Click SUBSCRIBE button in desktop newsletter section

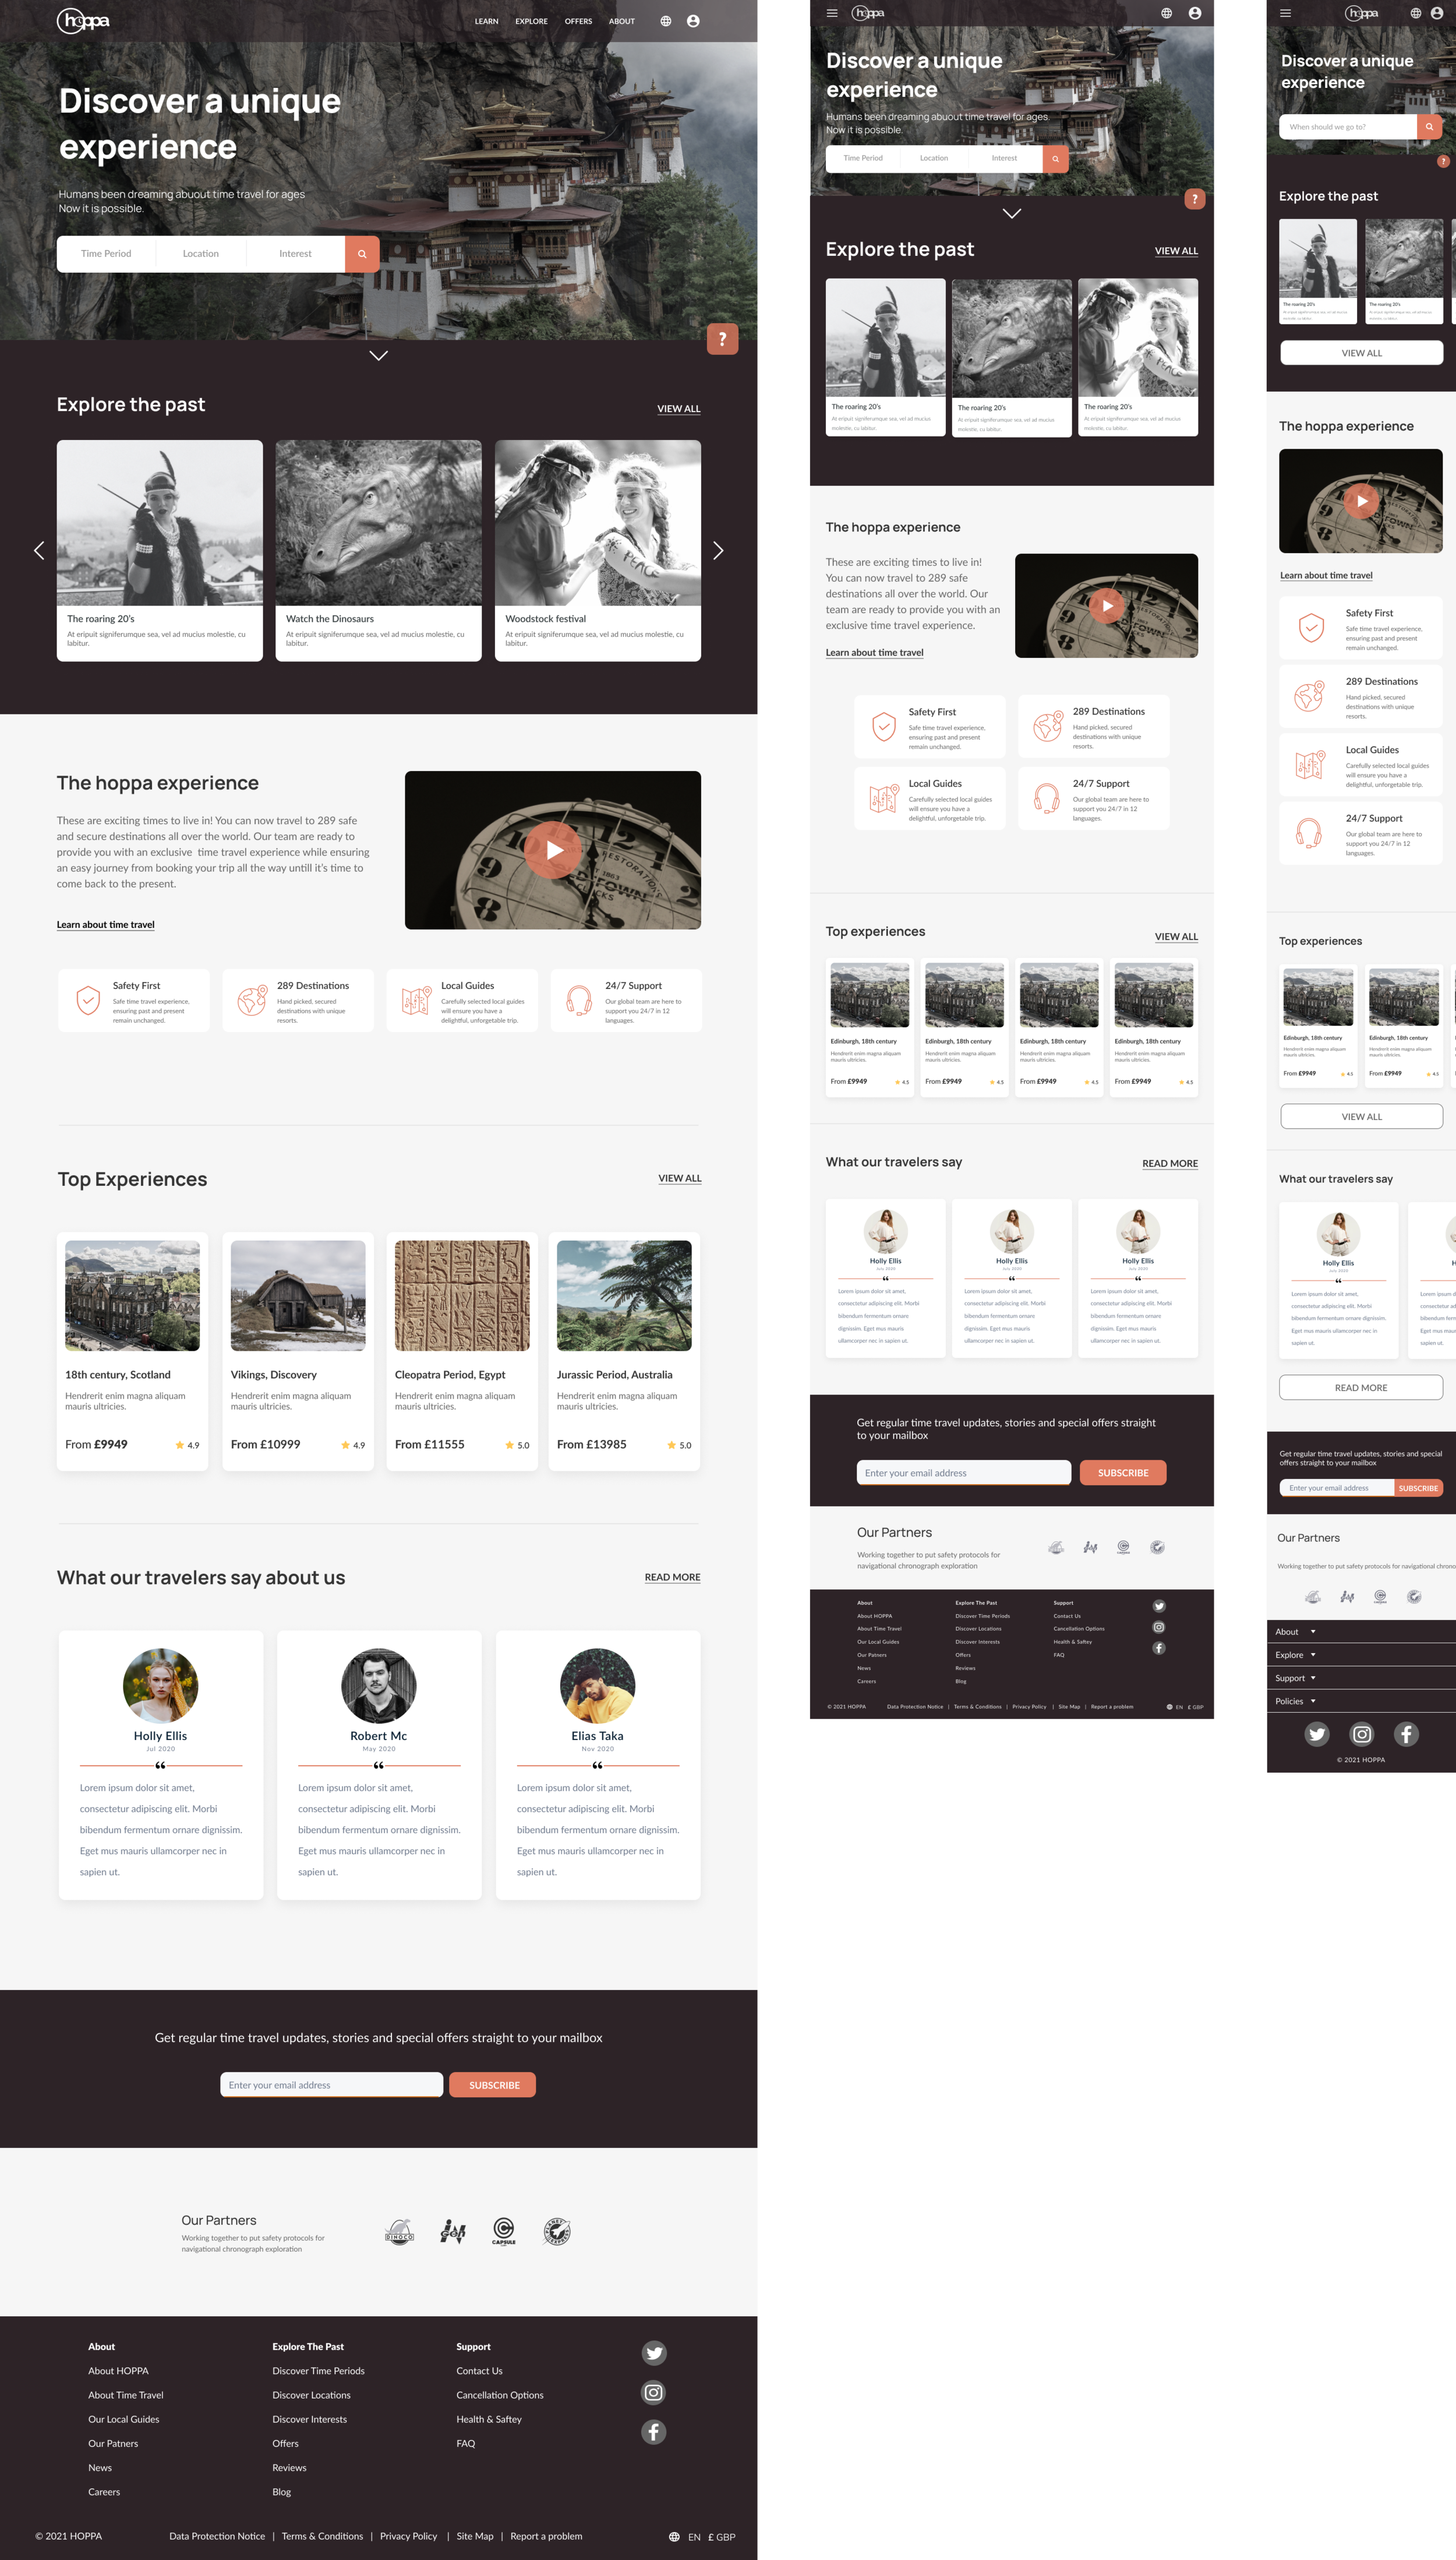(x=493, y=2085)
